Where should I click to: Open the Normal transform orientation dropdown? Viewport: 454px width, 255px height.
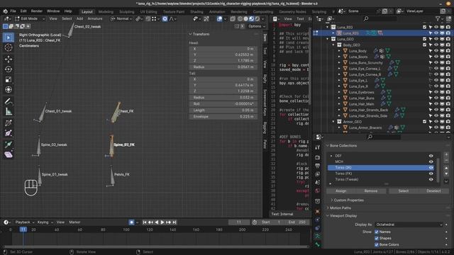(121, 19)
